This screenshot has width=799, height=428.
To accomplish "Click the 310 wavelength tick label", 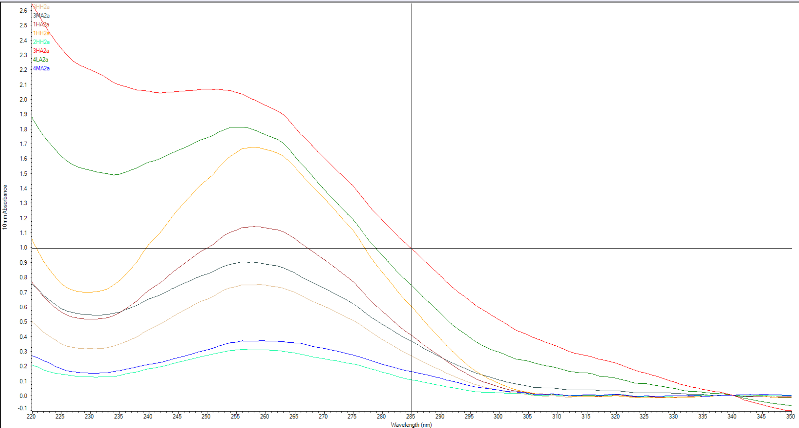I will [557, 416].
